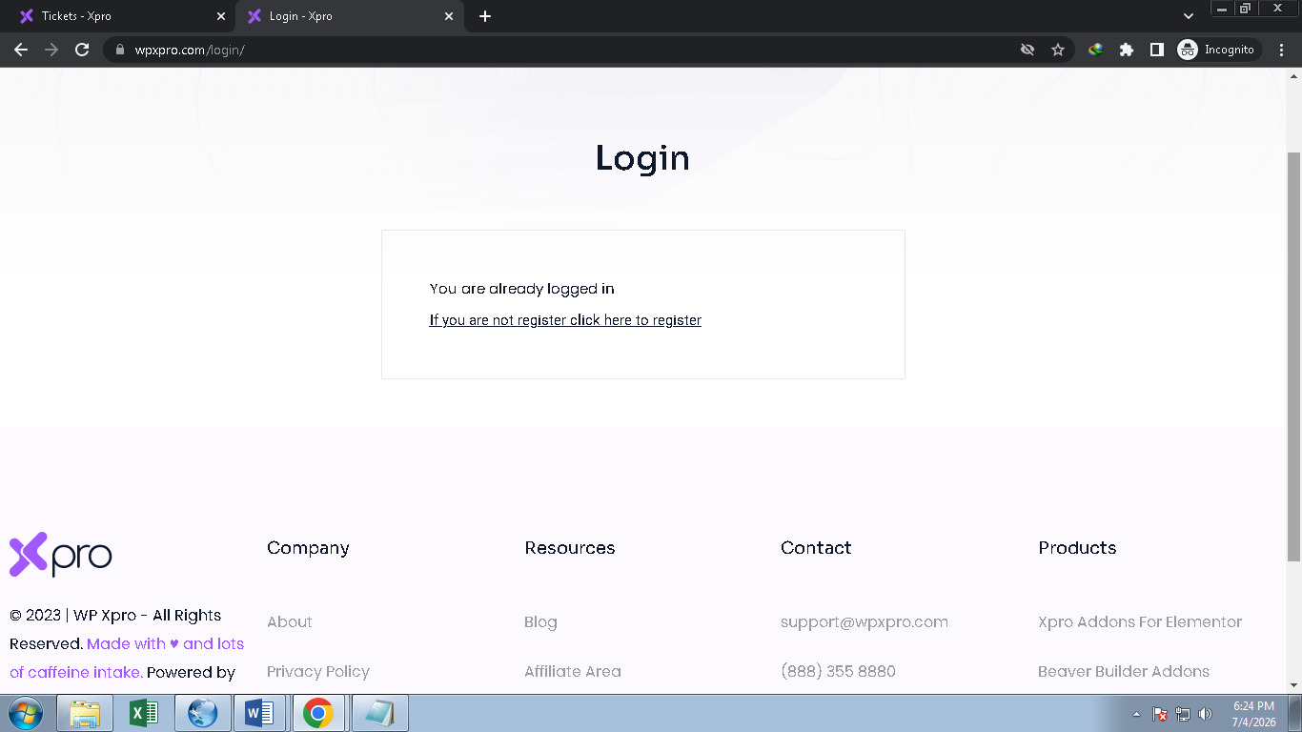This screenshot has height=732, width=1302.
Task: Close the Tickets - Xpro tab
Action: click(221, 16)
